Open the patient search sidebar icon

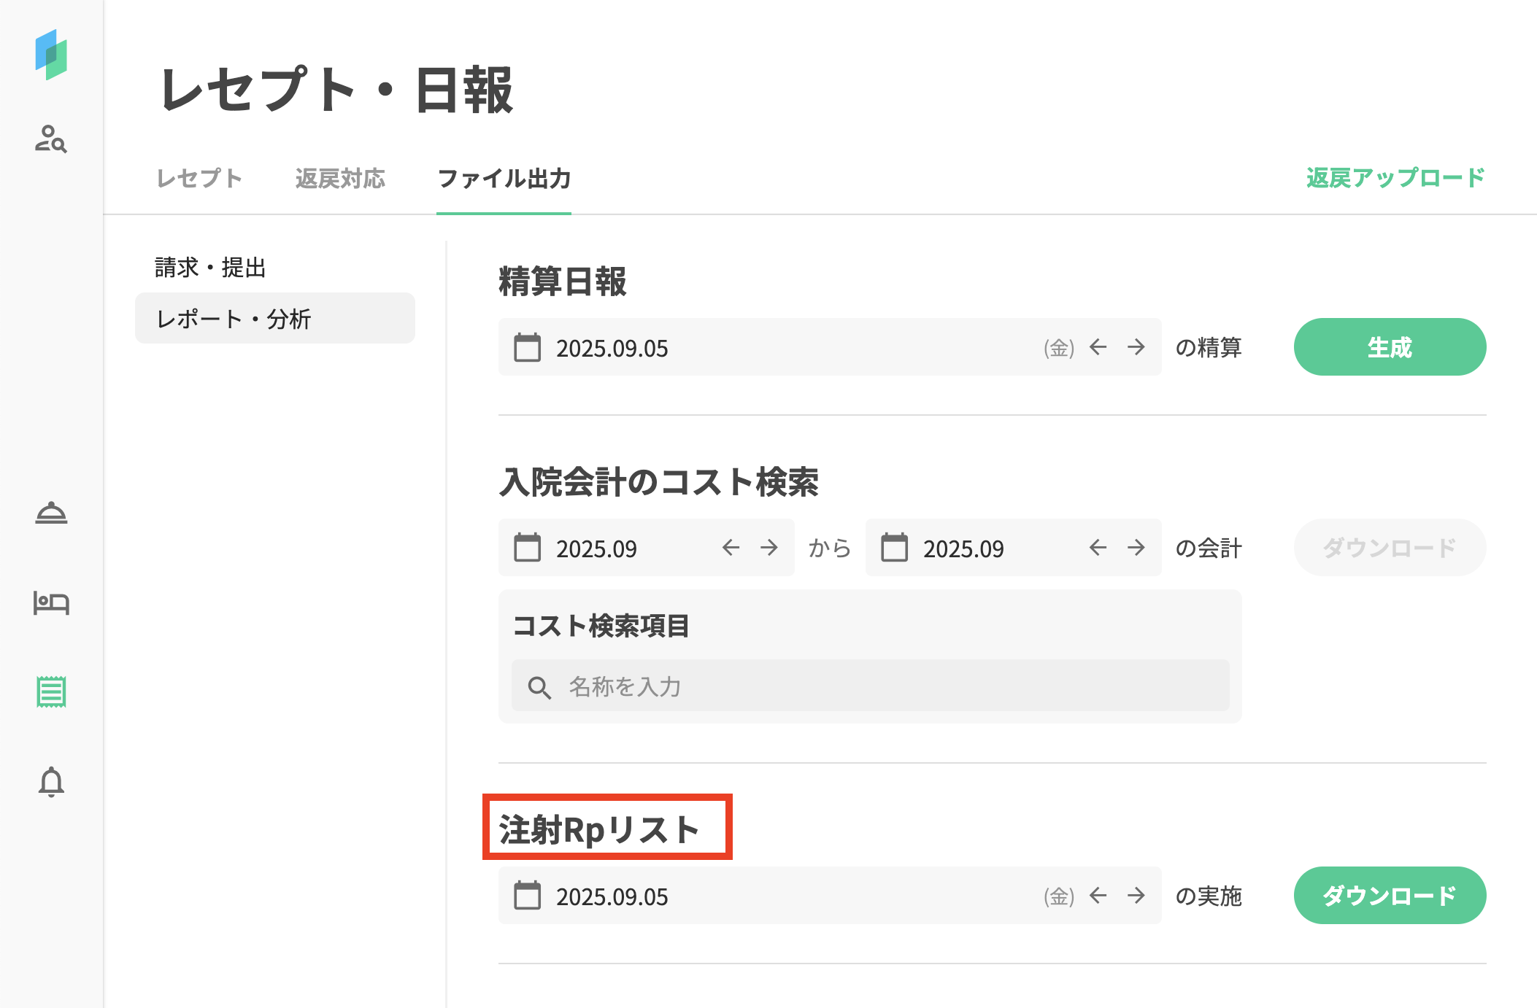click(51, 139)
